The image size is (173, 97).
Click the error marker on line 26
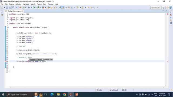tap(5, 61)
